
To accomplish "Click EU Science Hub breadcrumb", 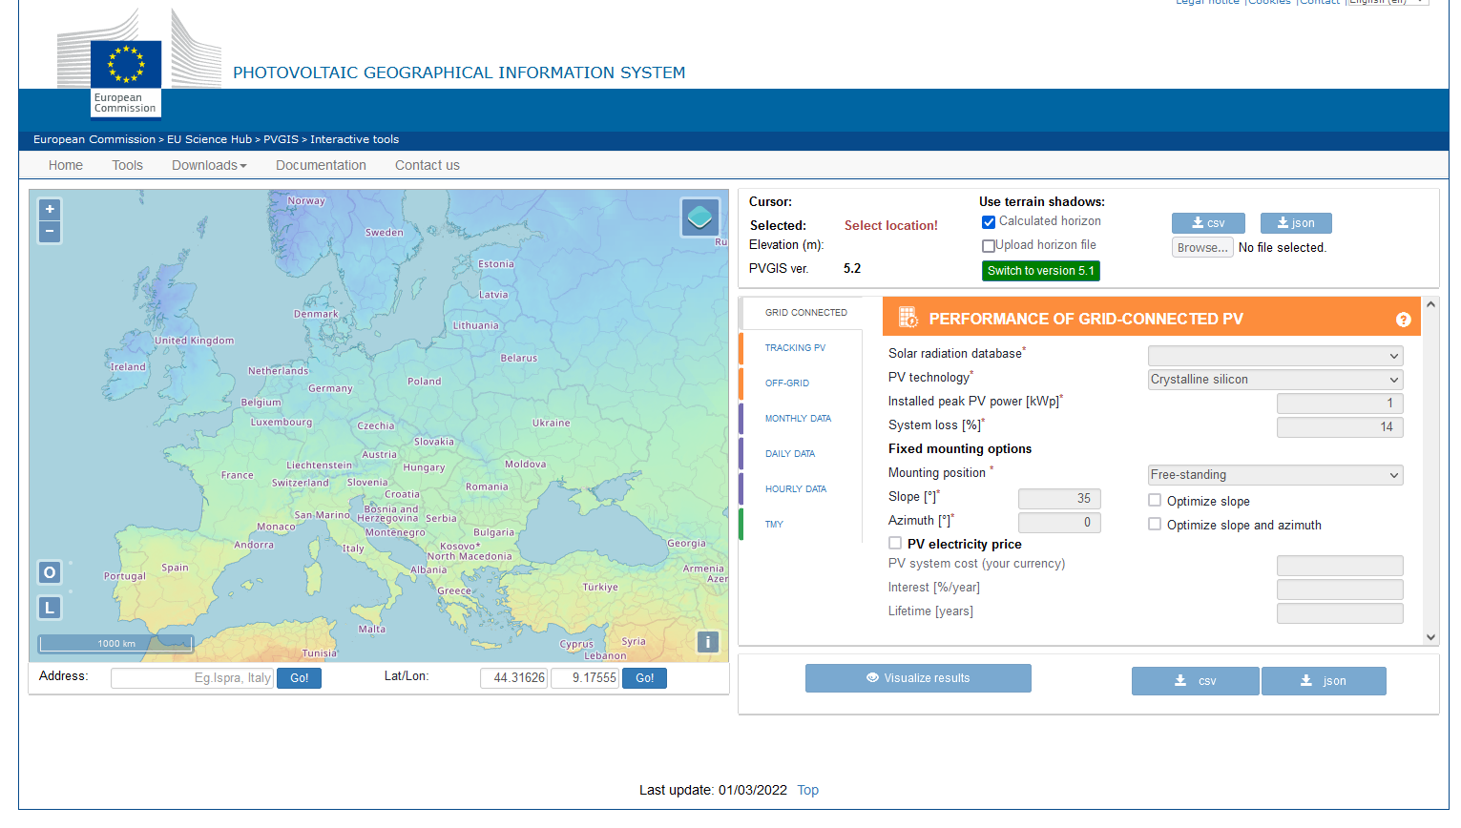I will (209, 139).
